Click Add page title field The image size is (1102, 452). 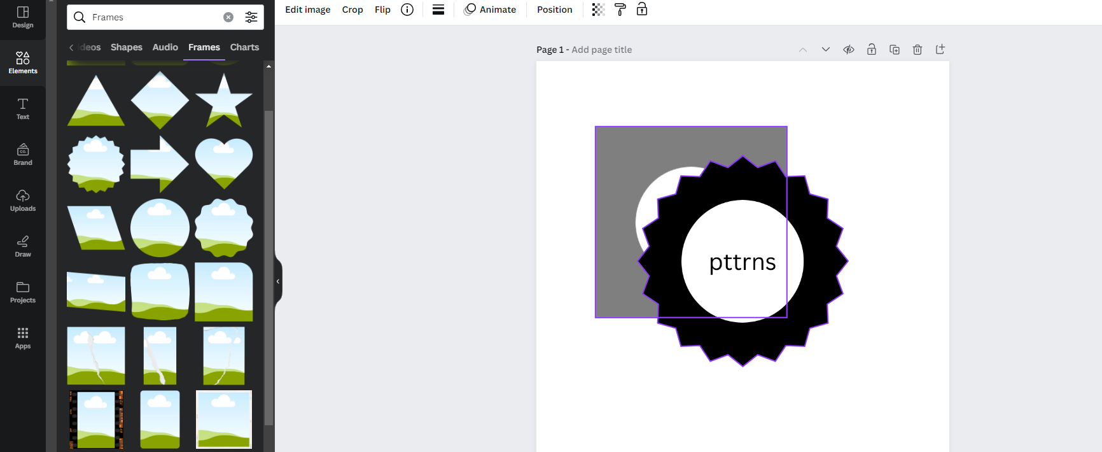click(602, 50)
